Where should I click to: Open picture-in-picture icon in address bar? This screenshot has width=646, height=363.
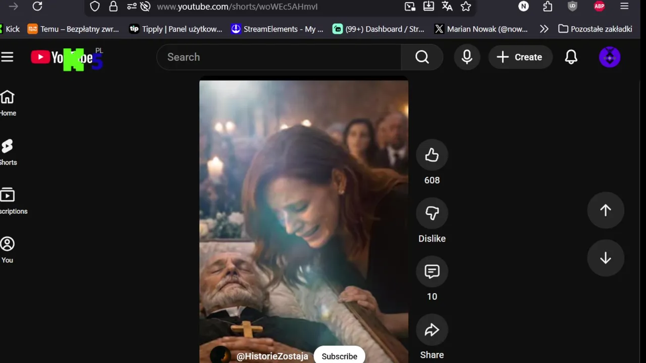click(x=410, y=7)
